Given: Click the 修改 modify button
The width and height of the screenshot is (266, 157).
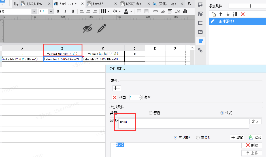Looking at the screenshot, I should (255, 137).
